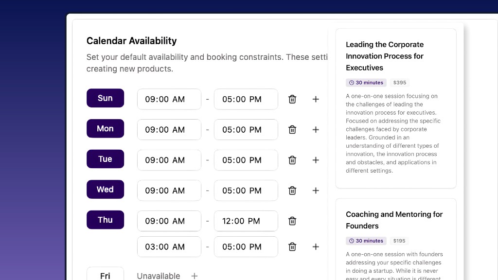Click the $395 price tag
Viewport: 498px width, 280px height.
point(400,83)
